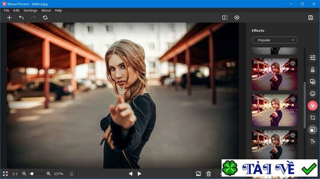Favorite the El Greco effect heart
Viewport: 320px width, 179px height.
(293, 135)
